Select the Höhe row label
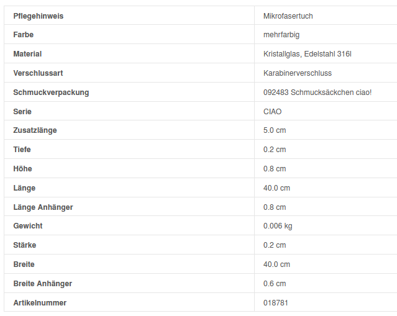Viewport: 397px width, 316px height. pyautogui.click(x=22, y=169)
